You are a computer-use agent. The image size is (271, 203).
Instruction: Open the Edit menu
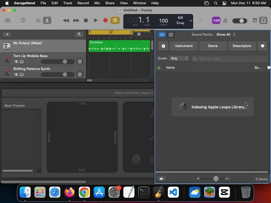click(x=55, y=3)
